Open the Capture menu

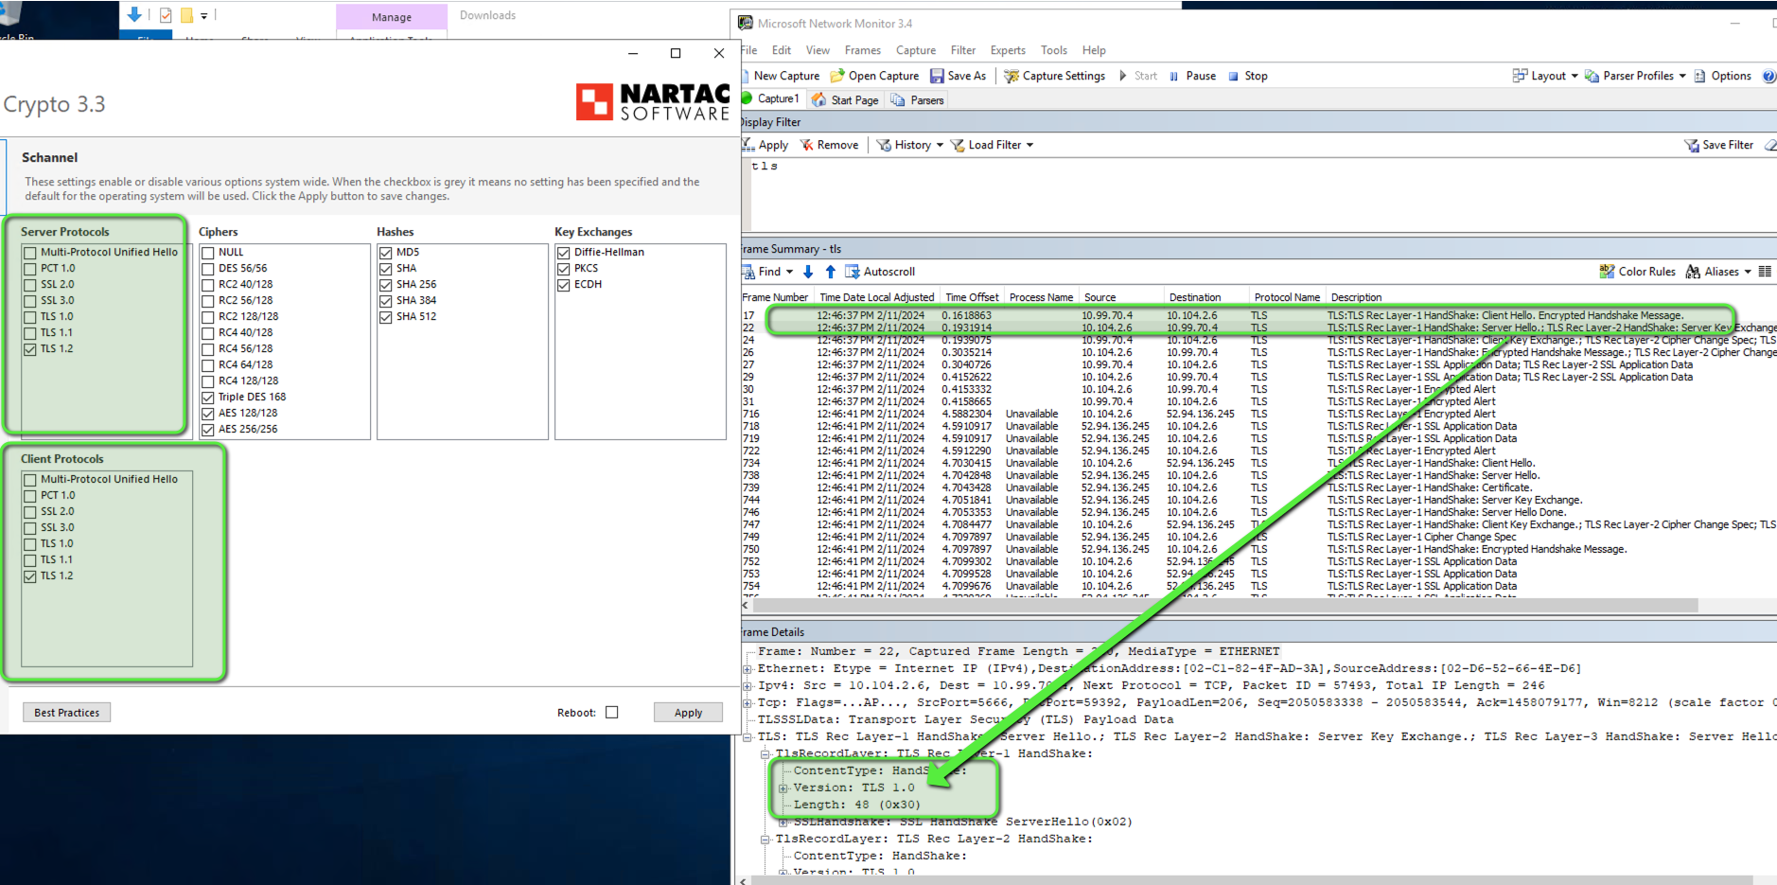(x=915, y=50)
